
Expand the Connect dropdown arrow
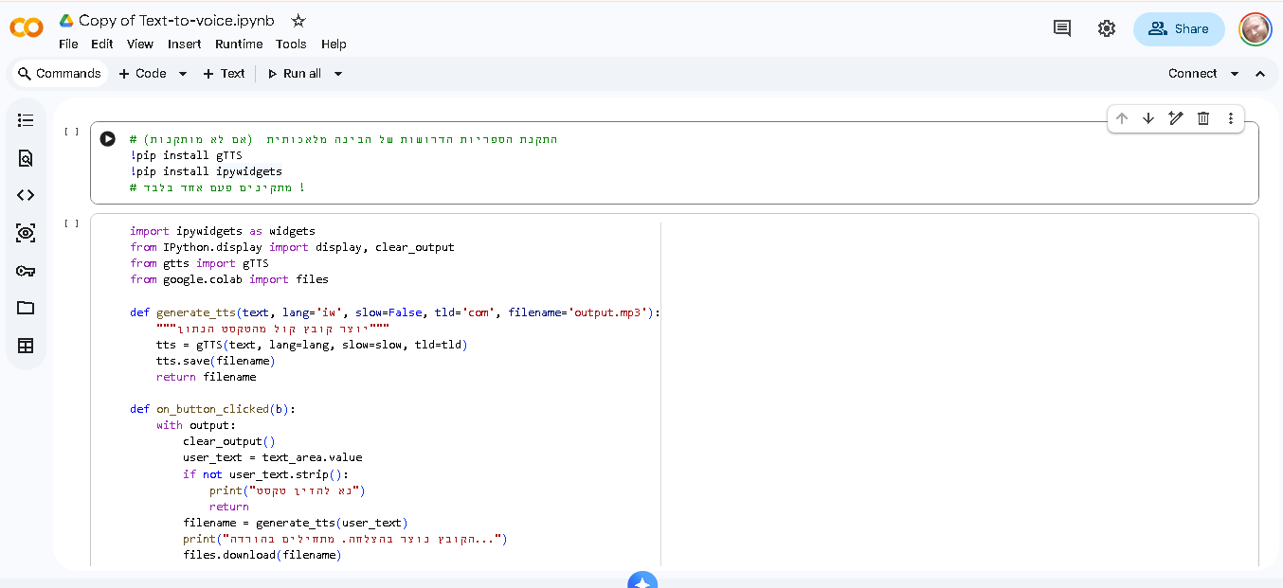click(x=1235, y=74)
